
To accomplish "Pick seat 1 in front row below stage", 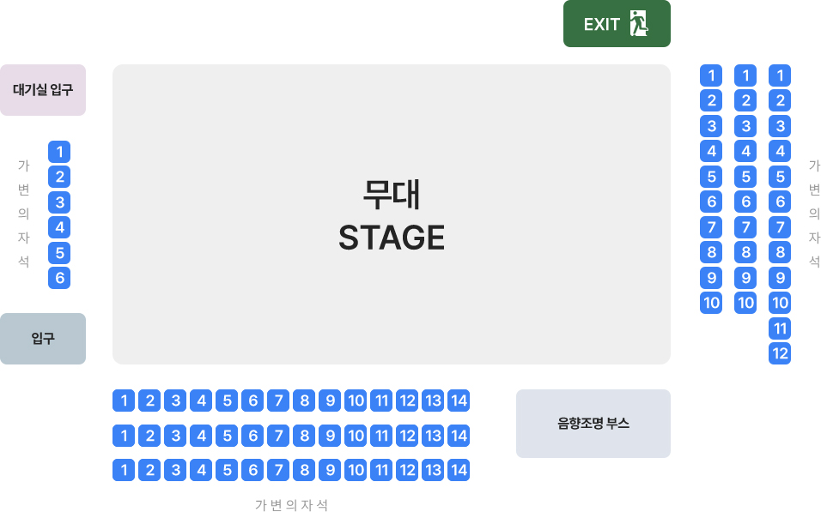I will (124, 401).
